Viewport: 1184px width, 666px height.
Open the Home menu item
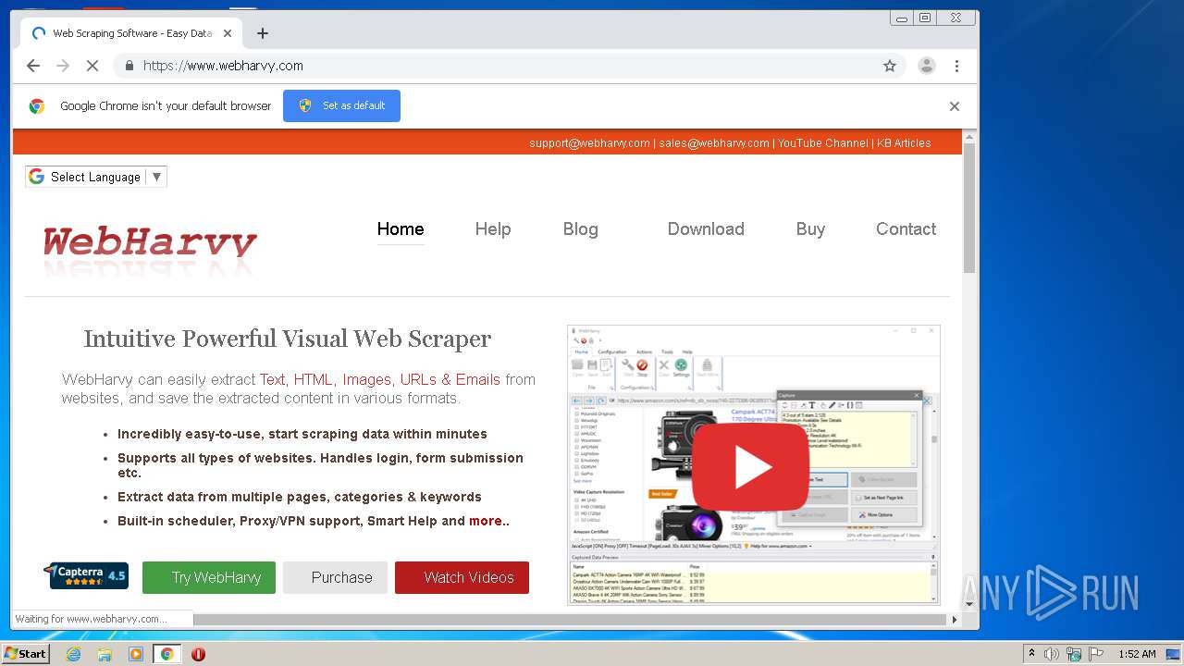401,229
